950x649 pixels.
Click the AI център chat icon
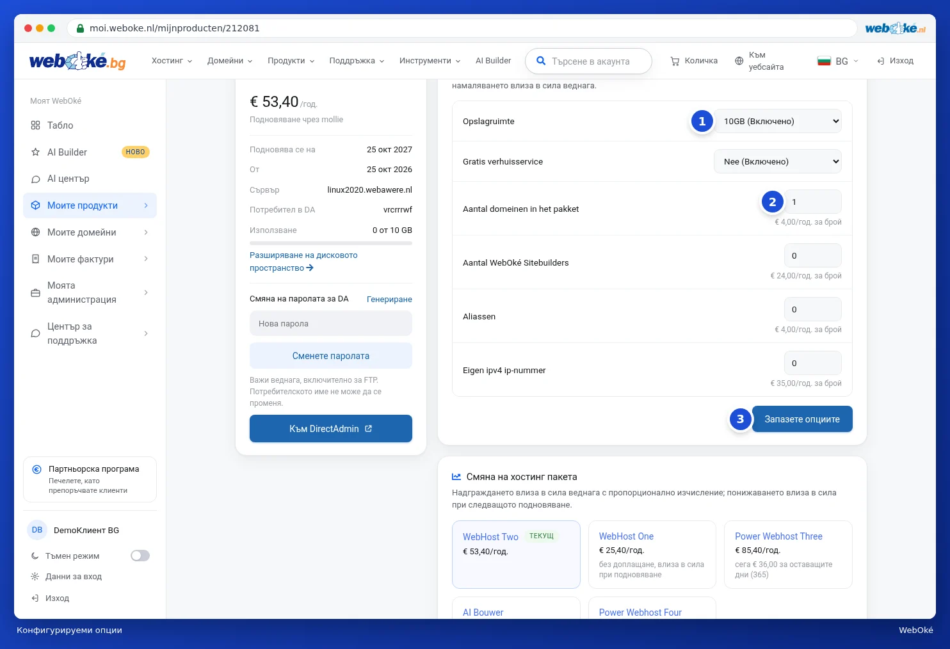tap(36, 179)
